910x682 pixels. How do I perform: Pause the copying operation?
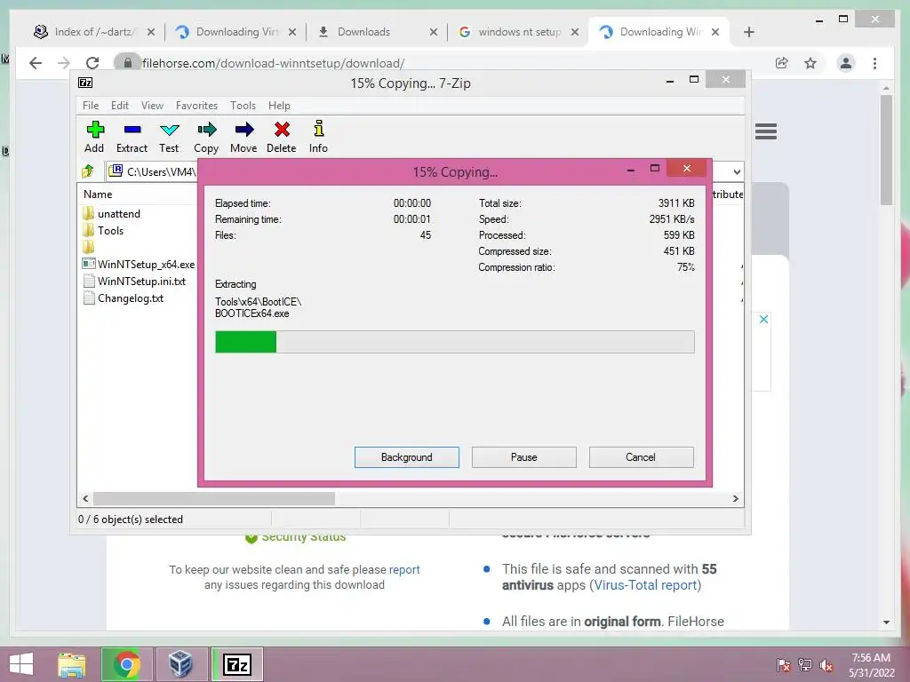pyautogui.click(x=524, y=457)
